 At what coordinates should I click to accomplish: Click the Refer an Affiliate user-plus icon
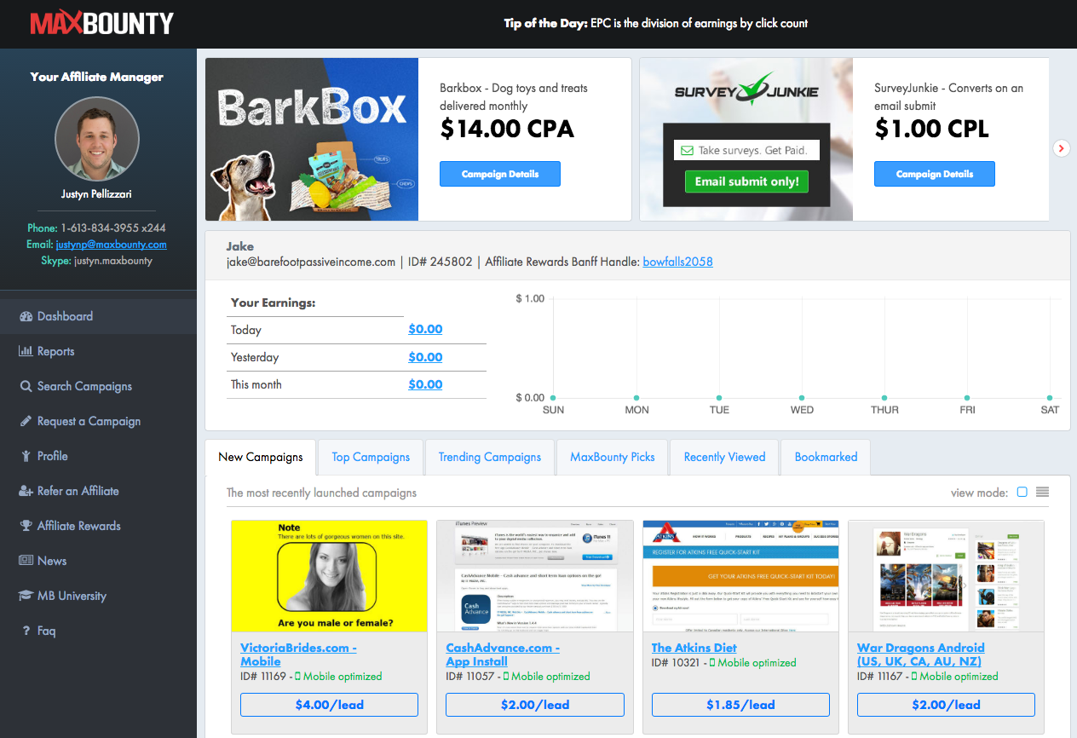coord(26,491)
